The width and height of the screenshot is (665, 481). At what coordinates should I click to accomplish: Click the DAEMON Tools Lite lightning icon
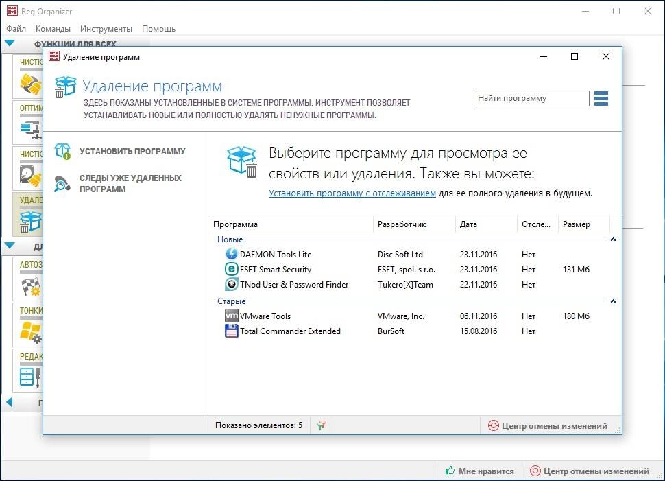231,254
